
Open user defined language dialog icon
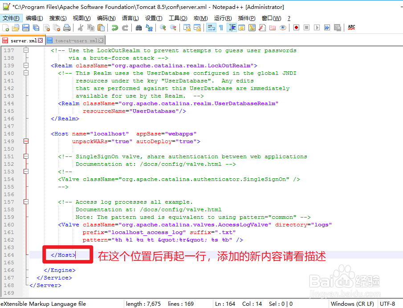pos(242,28)
